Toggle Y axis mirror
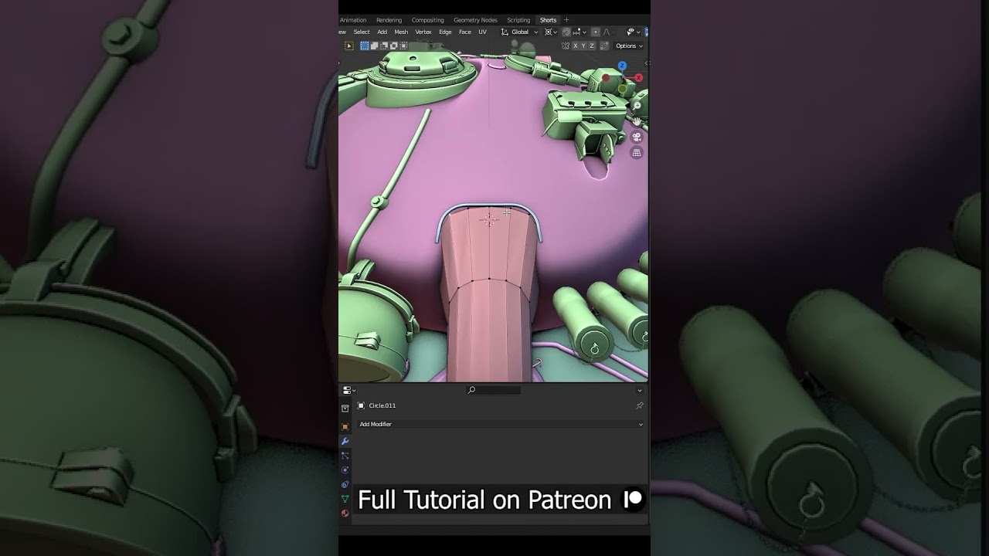Image resolution: width=989 pixels, height=556 pixels. (583, 46)
